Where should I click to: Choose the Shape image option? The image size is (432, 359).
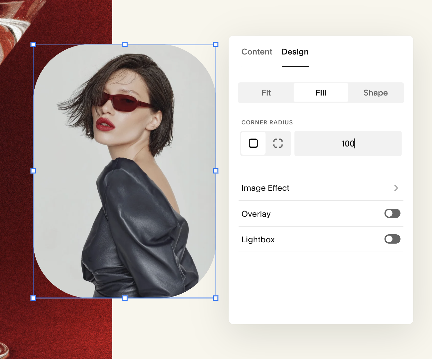pyautogui.click(x=376, y=93)
